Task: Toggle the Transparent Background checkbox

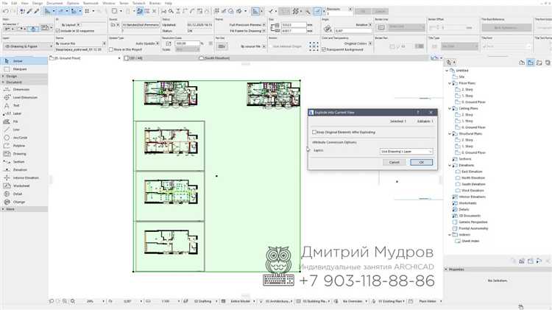Action: pyautogui.click(x=324, y=49)
